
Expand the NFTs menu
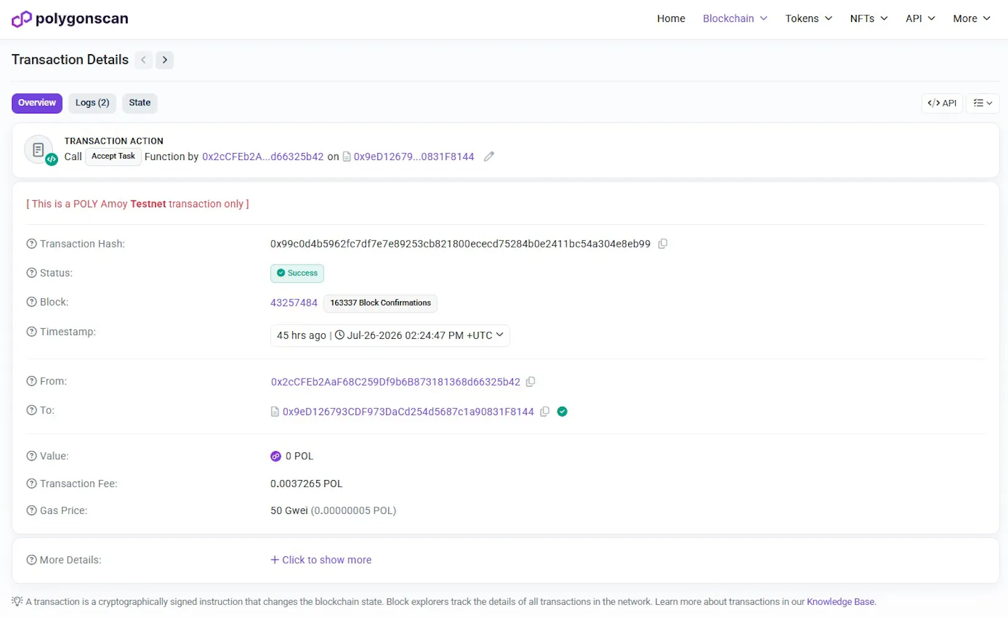click(x=869, y=18)
